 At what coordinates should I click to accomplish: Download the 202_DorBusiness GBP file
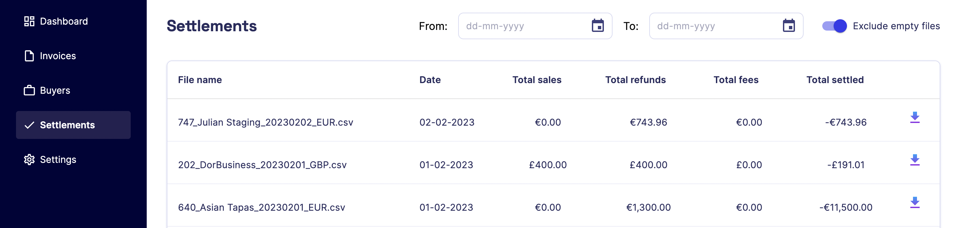tap(915, 160)
